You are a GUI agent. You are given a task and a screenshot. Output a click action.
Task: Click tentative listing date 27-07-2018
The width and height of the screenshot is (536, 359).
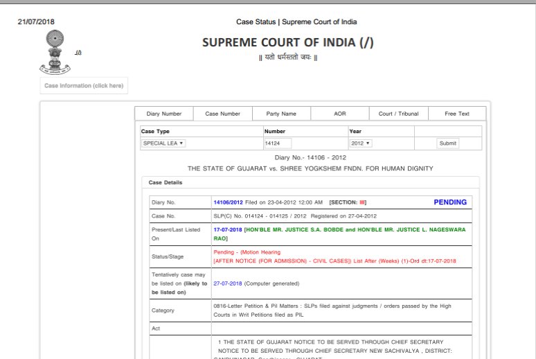pos(228,283)
